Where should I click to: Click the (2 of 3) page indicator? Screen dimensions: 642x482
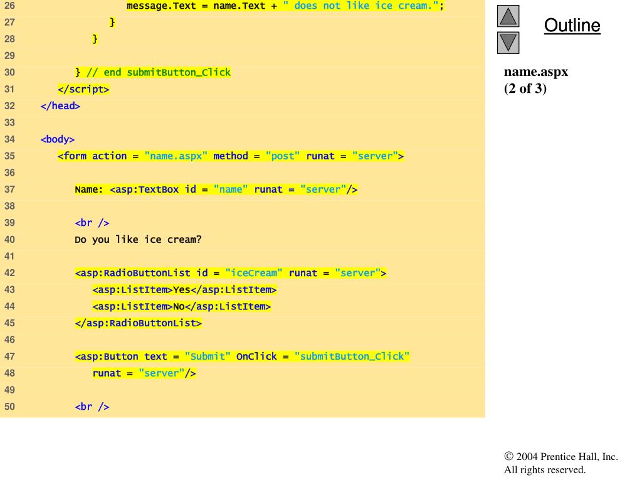pyautogui.click(x=525, y=88)
